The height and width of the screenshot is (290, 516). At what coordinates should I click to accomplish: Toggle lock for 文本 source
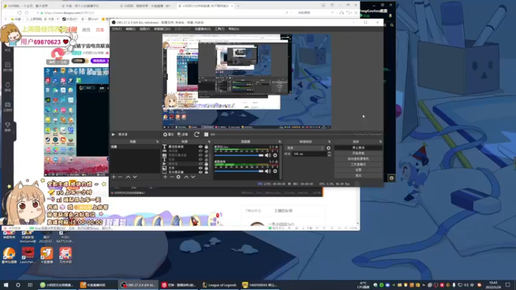pyautogui.click(x=206, y=168)
